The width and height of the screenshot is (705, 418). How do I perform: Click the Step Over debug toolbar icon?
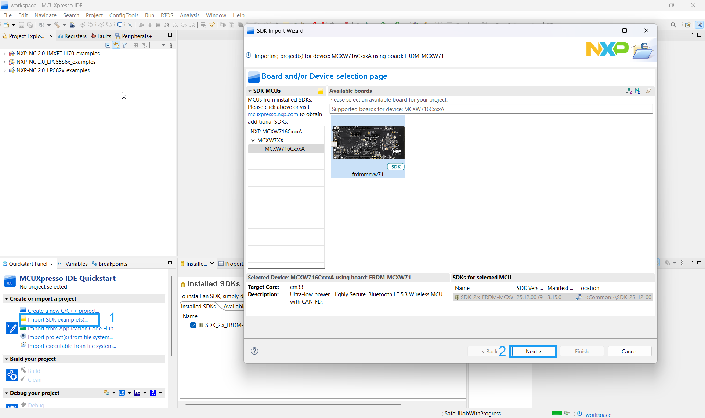tap(184, 25)
